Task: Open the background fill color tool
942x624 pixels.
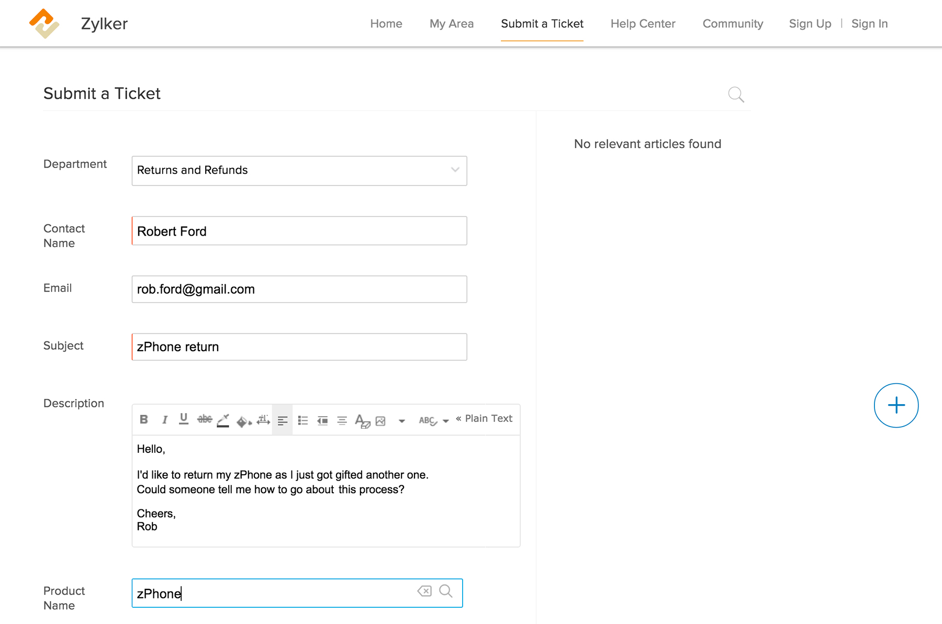Action: point(243,421)
